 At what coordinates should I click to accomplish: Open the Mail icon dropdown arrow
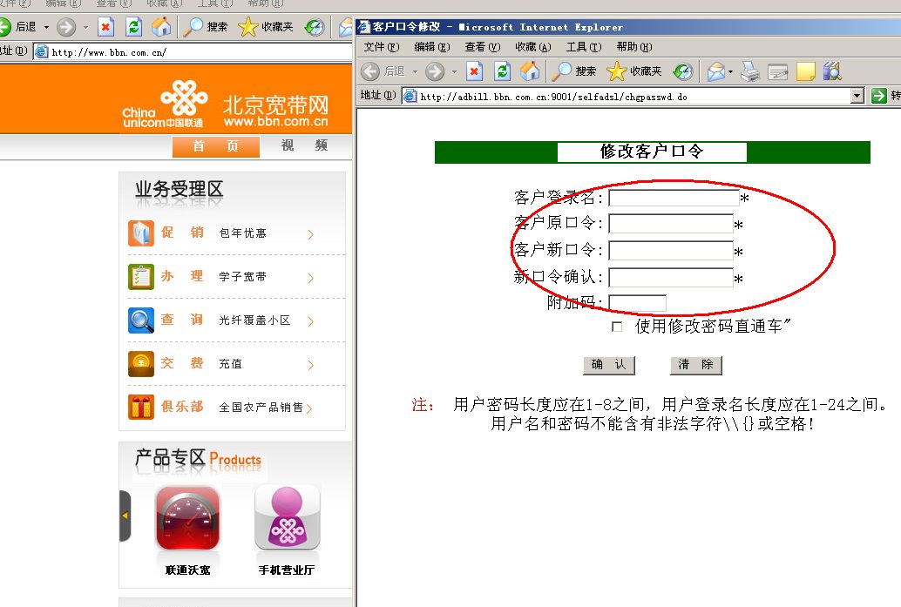point(731,71)
